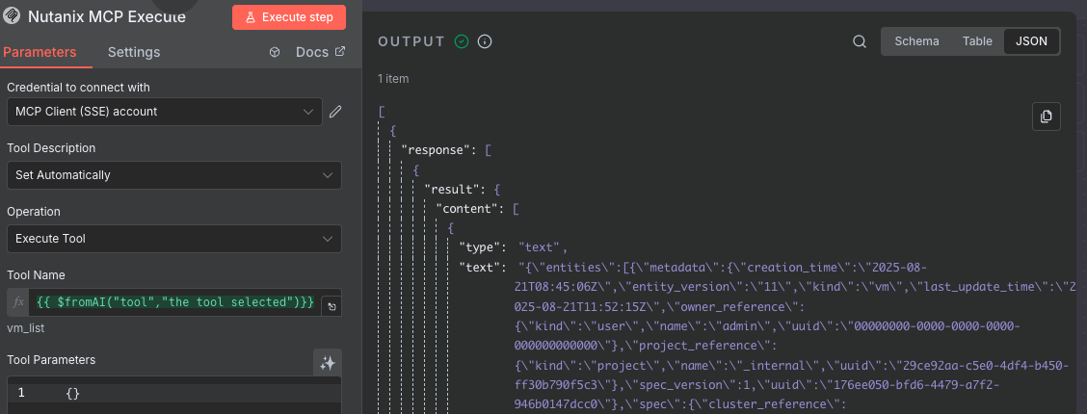Open the Operation dropdown showing Execute Tool
This screenshot has width=1087, height=414.
[173, 239]
